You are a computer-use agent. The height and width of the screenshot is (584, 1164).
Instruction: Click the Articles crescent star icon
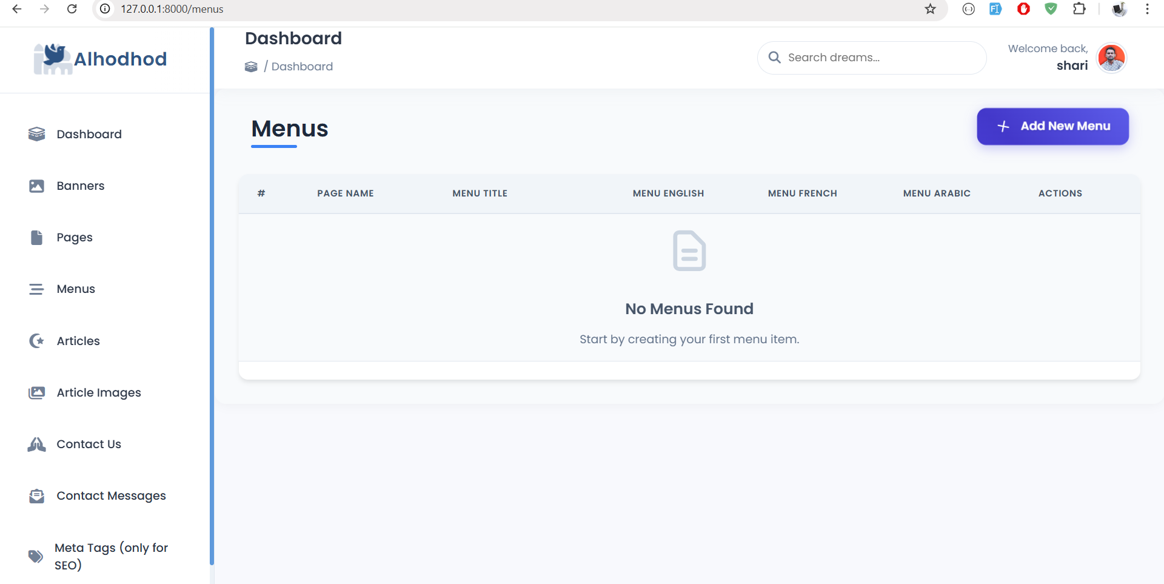point(36,341)
